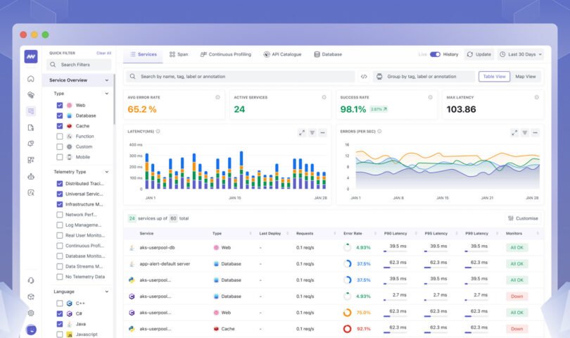Expand the Latency chart to fullscreen
Image resolution: width=570 pixels, height=338 pixels.
pos(302,132)
